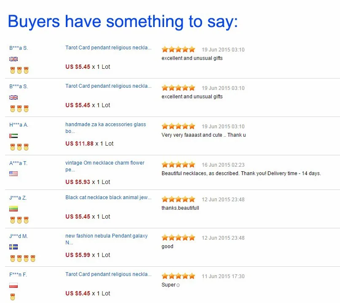Click the UK flag under first B***a S.

[13, 59]
